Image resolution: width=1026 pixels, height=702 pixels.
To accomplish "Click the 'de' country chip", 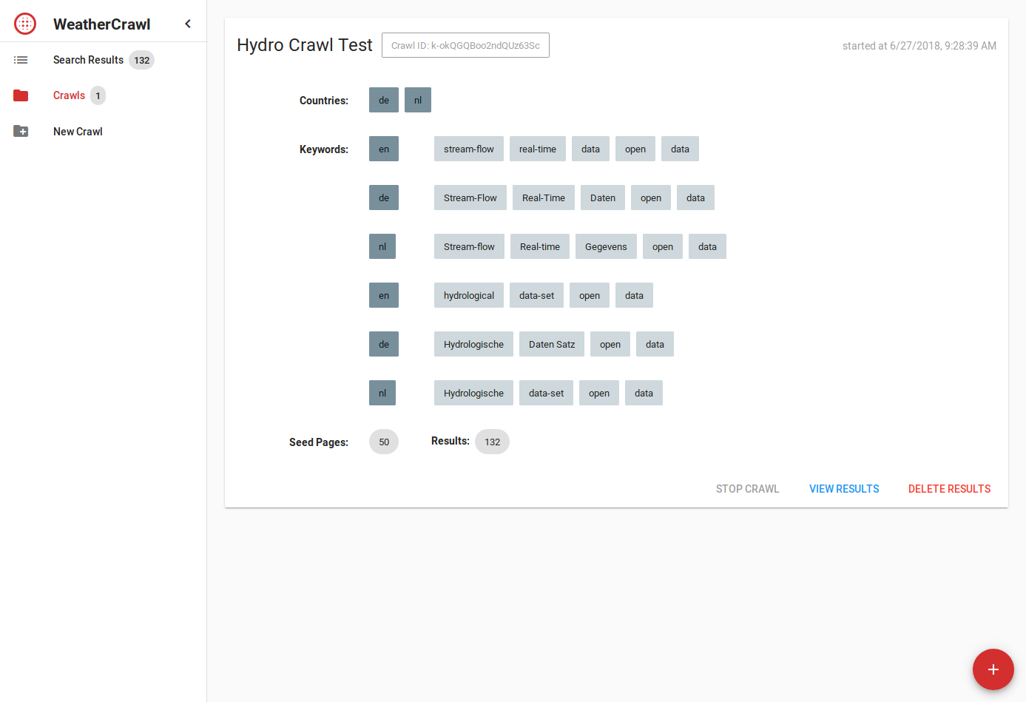I will (384, 100).
